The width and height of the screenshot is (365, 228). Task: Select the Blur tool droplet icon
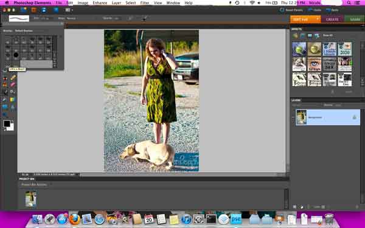[x=13, y=107]
